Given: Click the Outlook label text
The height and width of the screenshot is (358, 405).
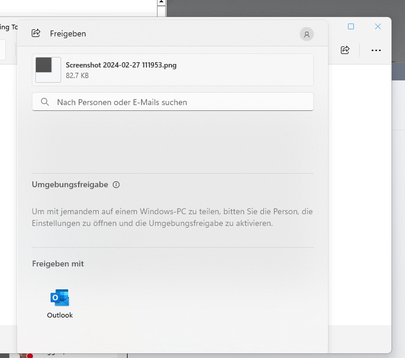Looking at the screenshot, I should pos(60,315).
